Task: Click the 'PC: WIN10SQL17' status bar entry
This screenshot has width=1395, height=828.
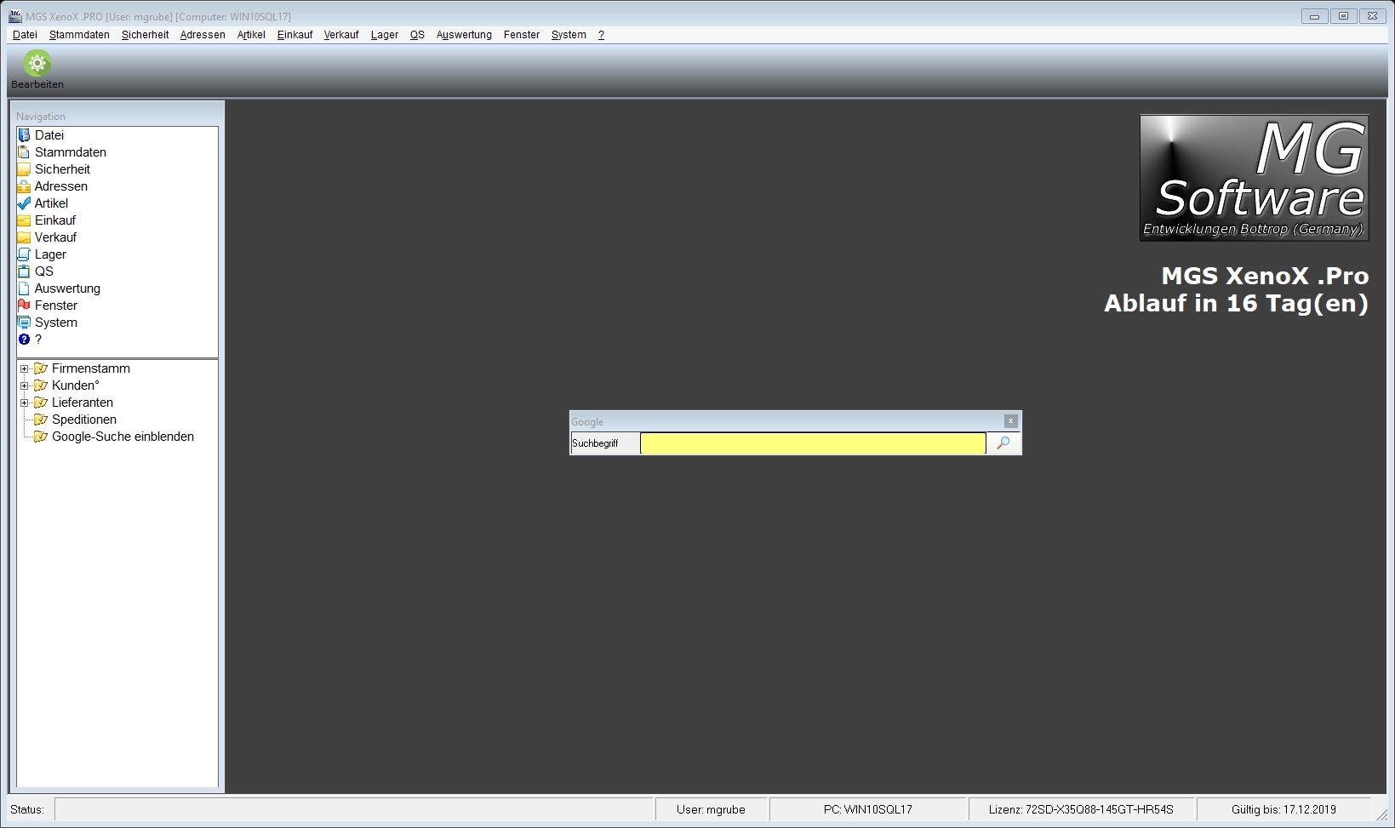Action: tap(868, 809)
